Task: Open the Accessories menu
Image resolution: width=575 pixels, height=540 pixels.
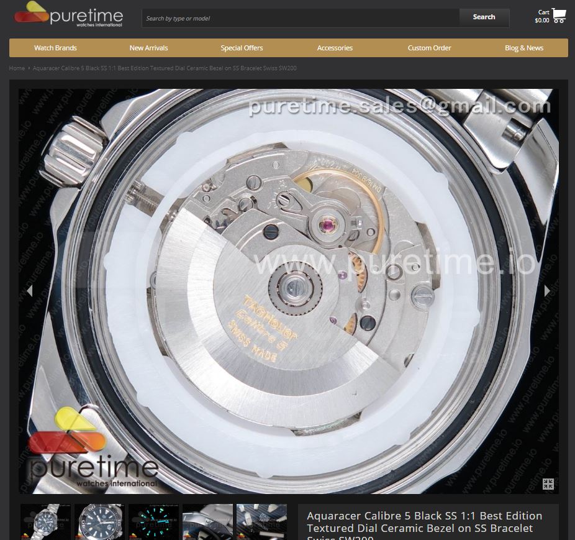Action: coord(335,48)
